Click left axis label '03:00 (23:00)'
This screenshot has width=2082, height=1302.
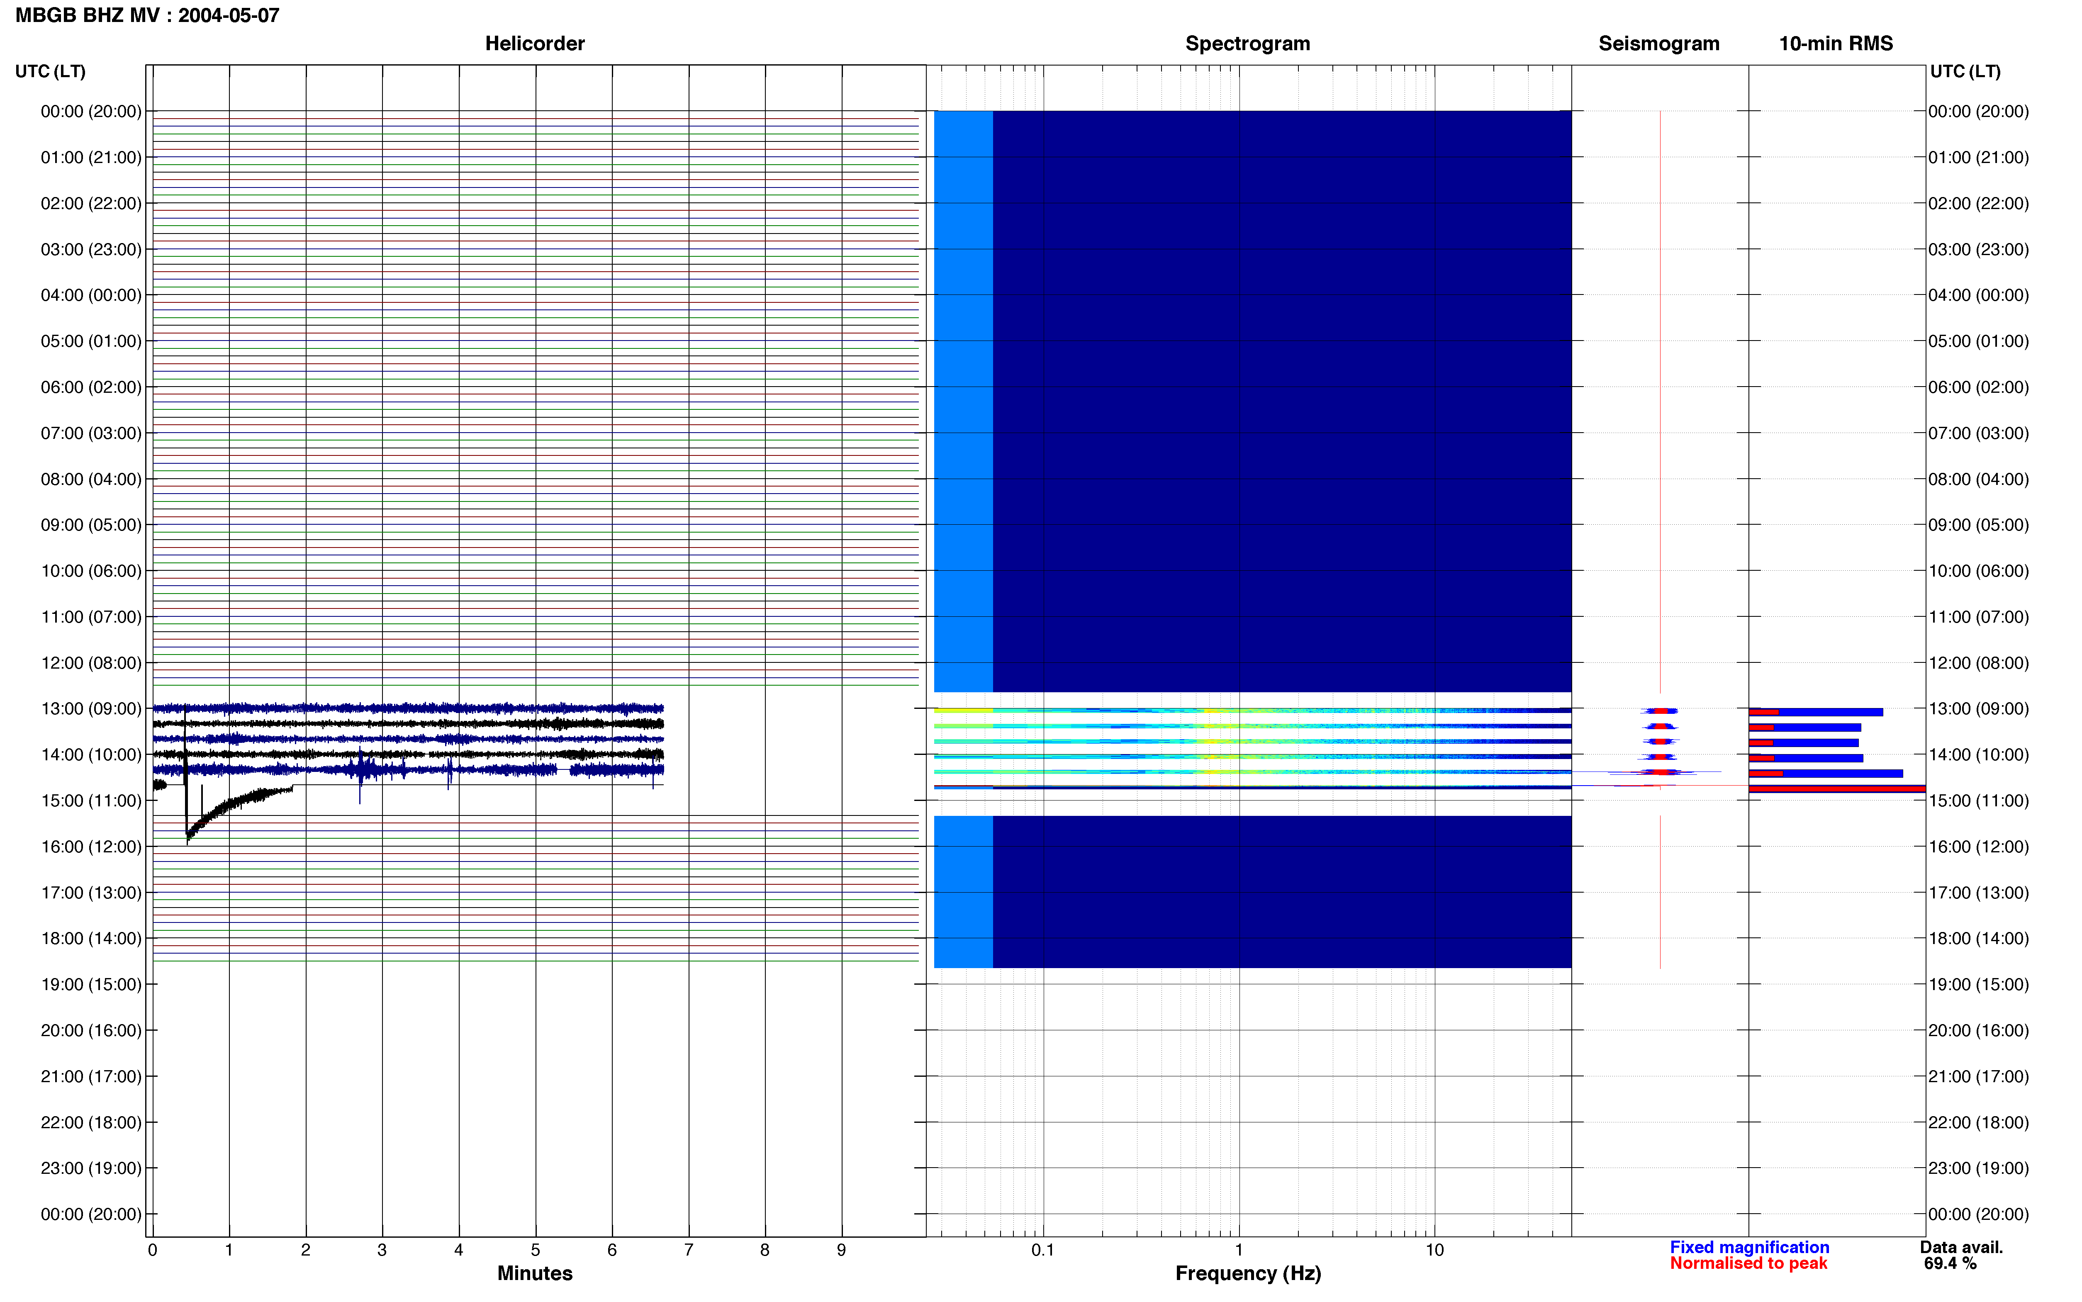91,250
